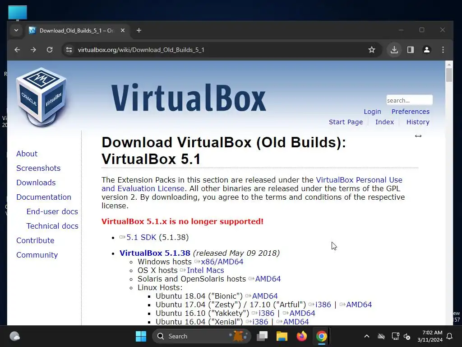Open the Index page
Screen dimensions: 462x347
coord(384,122)
